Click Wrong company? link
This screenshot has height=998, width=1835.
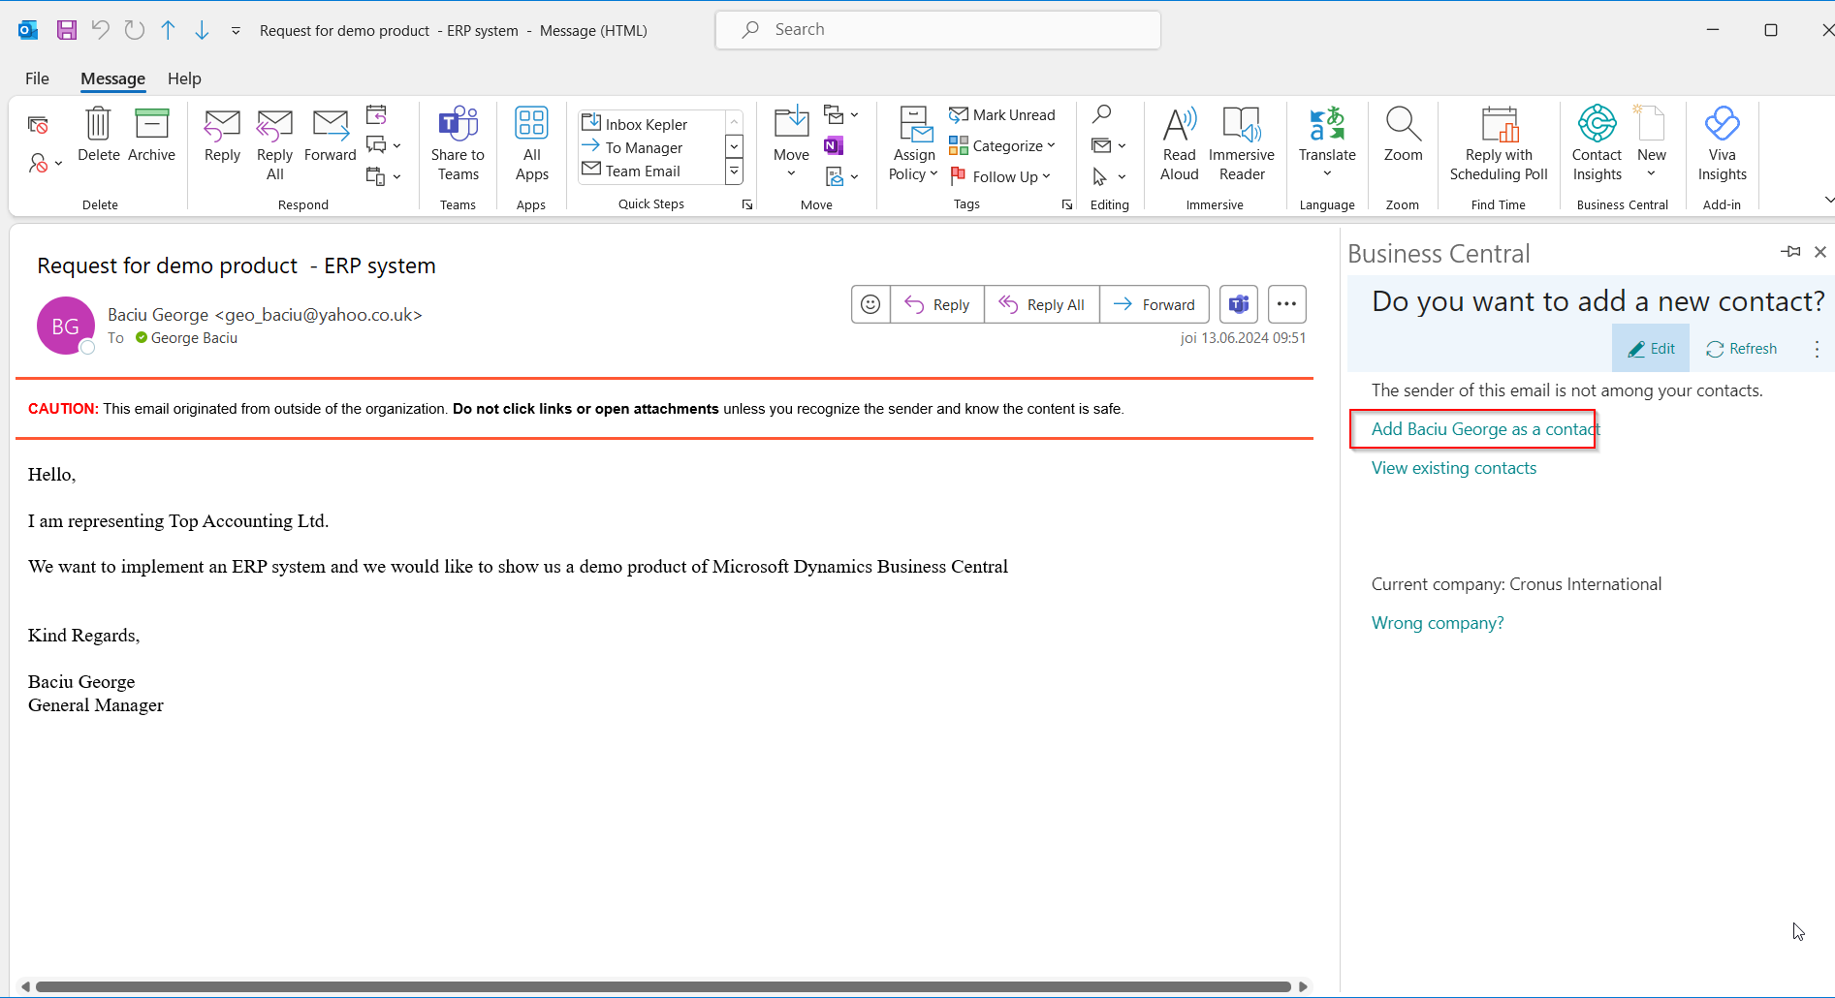[x=1438, y=623]
